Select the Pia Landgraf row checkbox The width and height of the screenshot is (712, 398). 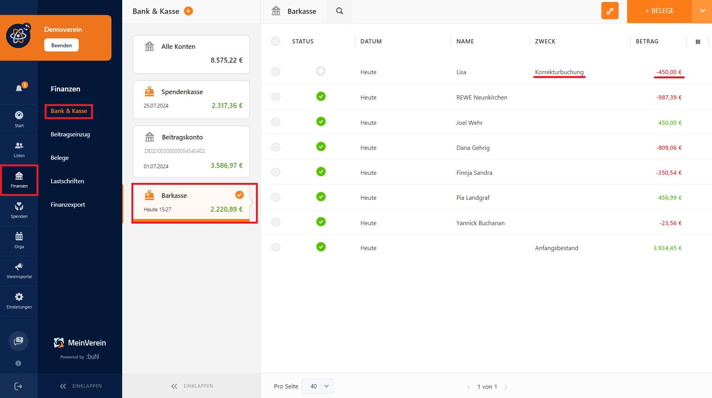pos(276,197)
